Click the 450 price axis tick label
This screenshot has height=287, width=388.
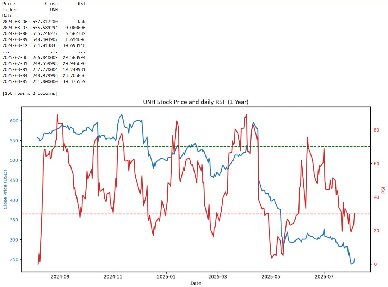(x=14, y=180)
